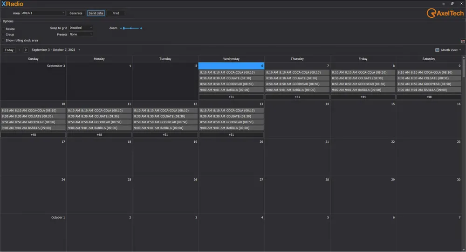Click the zoom minus icon
This screenshot has height=252, width=466.
[121, 28]
